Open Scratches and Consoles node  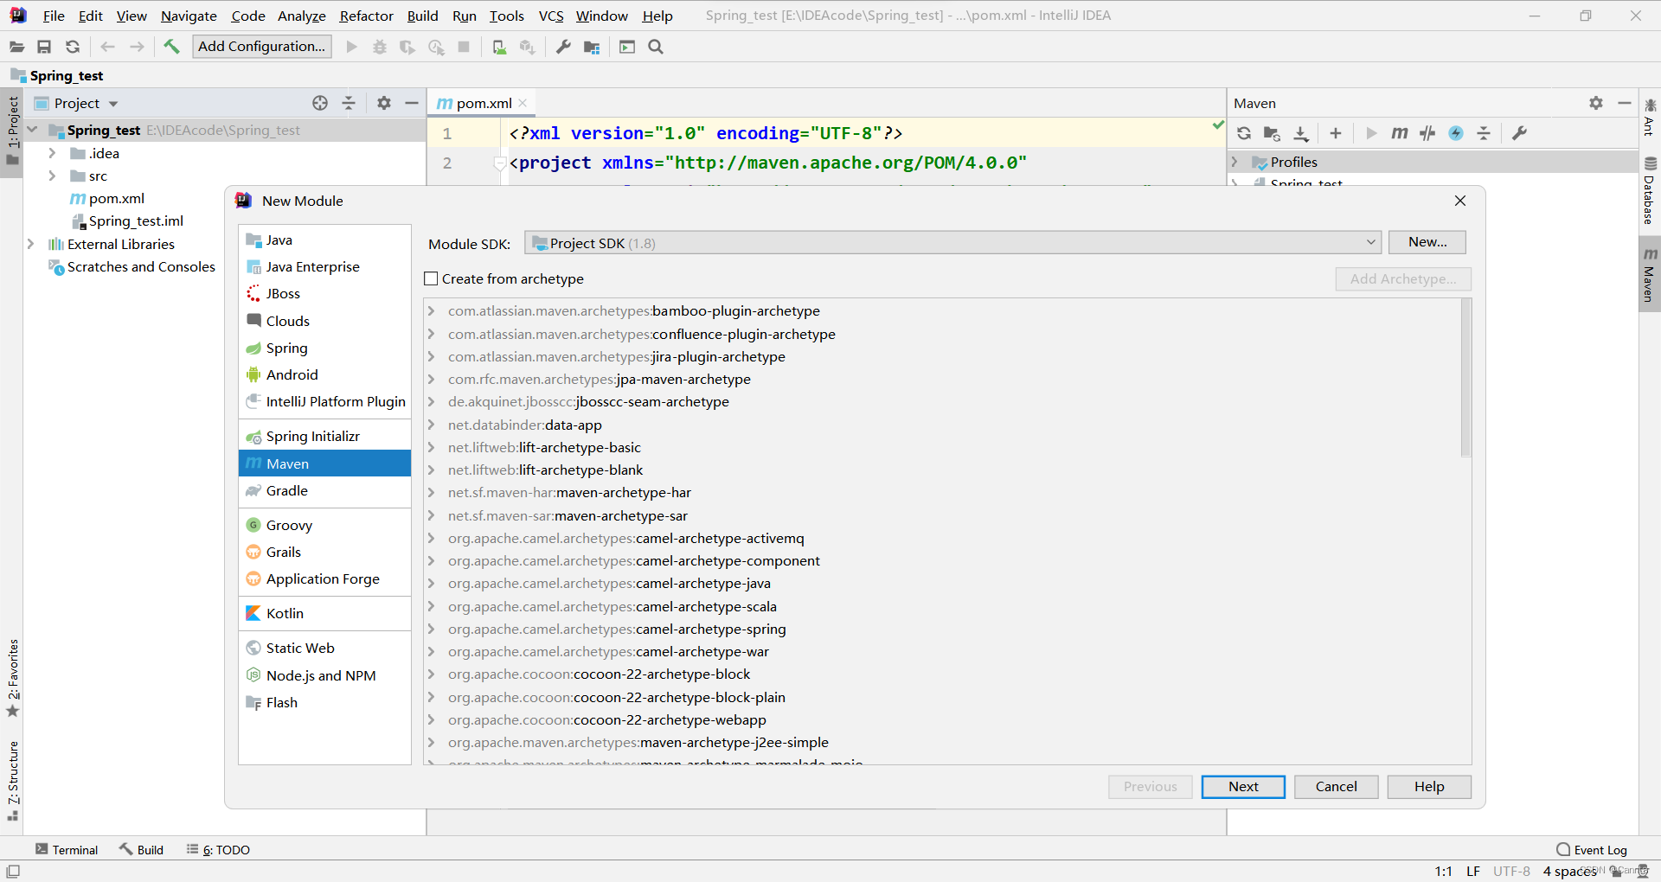(141, 266)
